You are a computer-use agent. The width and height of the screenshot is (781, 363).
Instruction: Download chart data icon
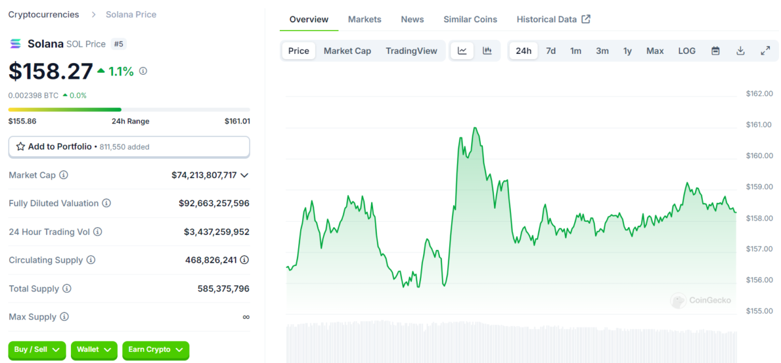pyautogui.click(x=740, y=51)
